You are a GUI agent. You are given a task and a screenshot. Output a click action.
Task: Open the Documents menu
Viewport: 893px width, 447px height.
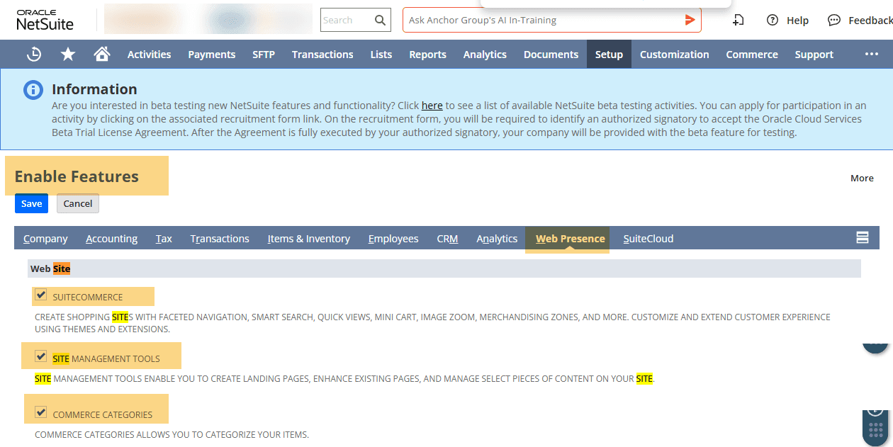pos(551,55)
